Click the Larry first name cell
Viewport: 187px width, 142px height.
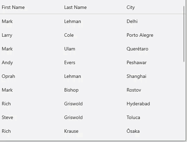coord(7,35)
